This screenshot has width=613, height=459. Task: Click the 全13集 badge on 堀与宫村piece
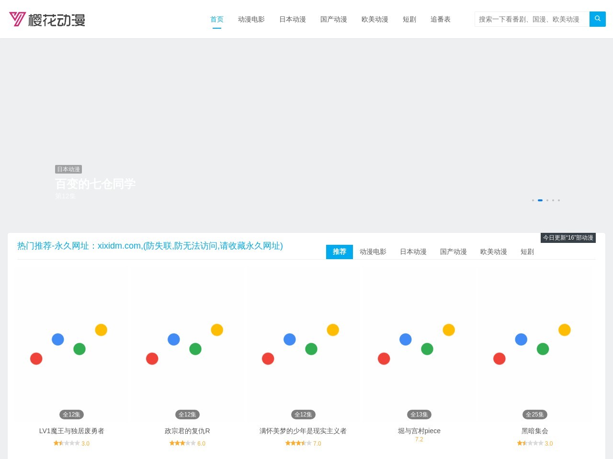(x=419, y=415)
